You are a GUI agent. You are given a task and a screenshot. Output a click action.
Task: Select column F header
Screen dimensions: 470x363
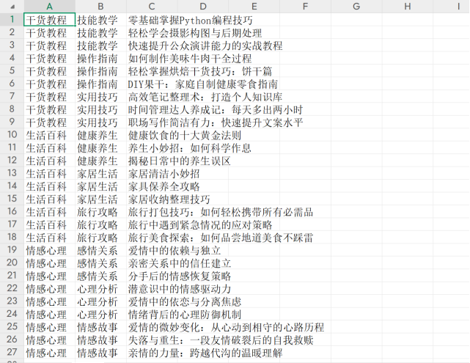point(305,7)
